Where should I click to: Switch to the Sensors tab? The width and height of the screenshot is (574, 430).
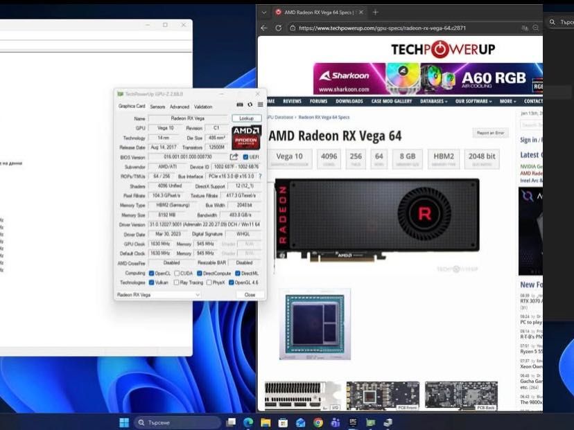point(157,107)
